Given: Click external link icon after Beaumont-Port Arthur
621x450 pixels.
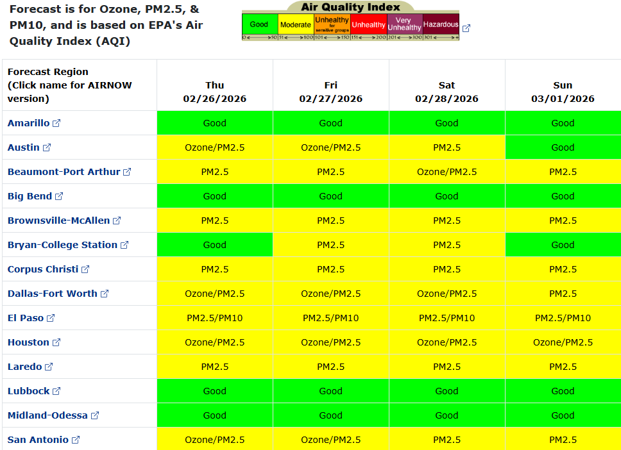Looking at the screenshot, I should coord(127,172).
